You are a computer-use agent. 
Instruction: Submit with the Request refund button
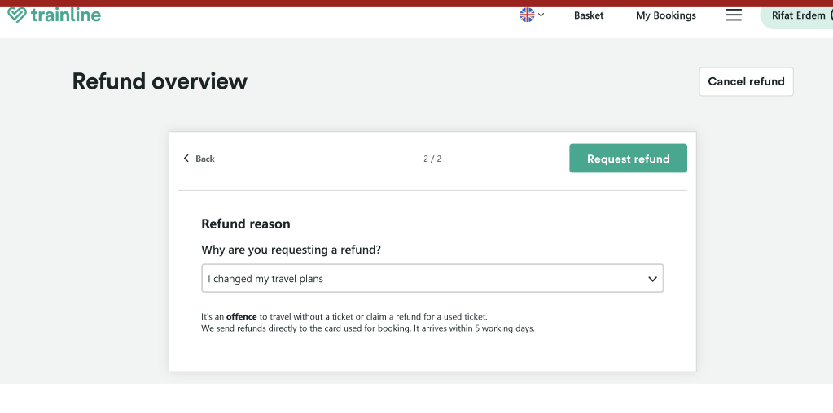[x=628, y=158]
